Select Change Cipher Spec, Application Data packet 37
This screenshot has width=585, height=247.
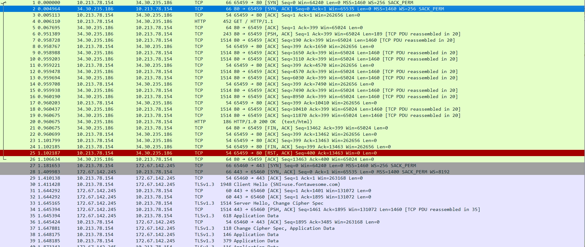click(292, 228)
